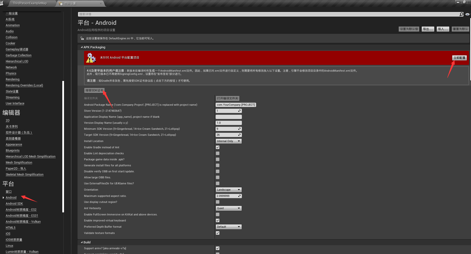Open Collision settings page
This screenshot has width=471, height=254.
click(12, 37)
